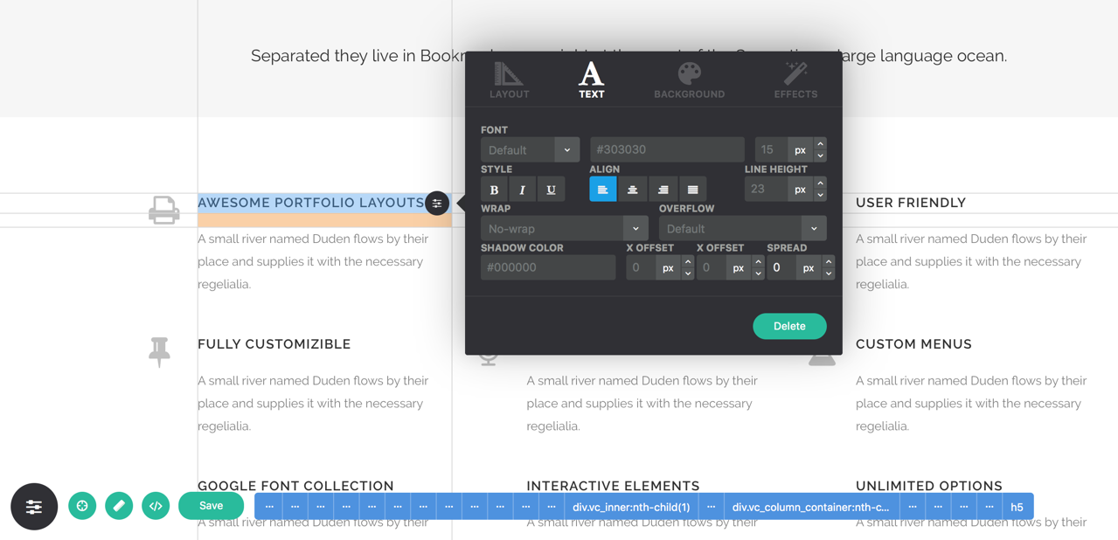Decrease font size with down arrow
This screenshot has height=540, width=1118.
coord(820,156)
